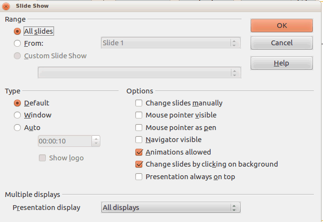Screen dimensions: 323x222
Task: Enable Presentation always on top
Action: pos(139,177)
